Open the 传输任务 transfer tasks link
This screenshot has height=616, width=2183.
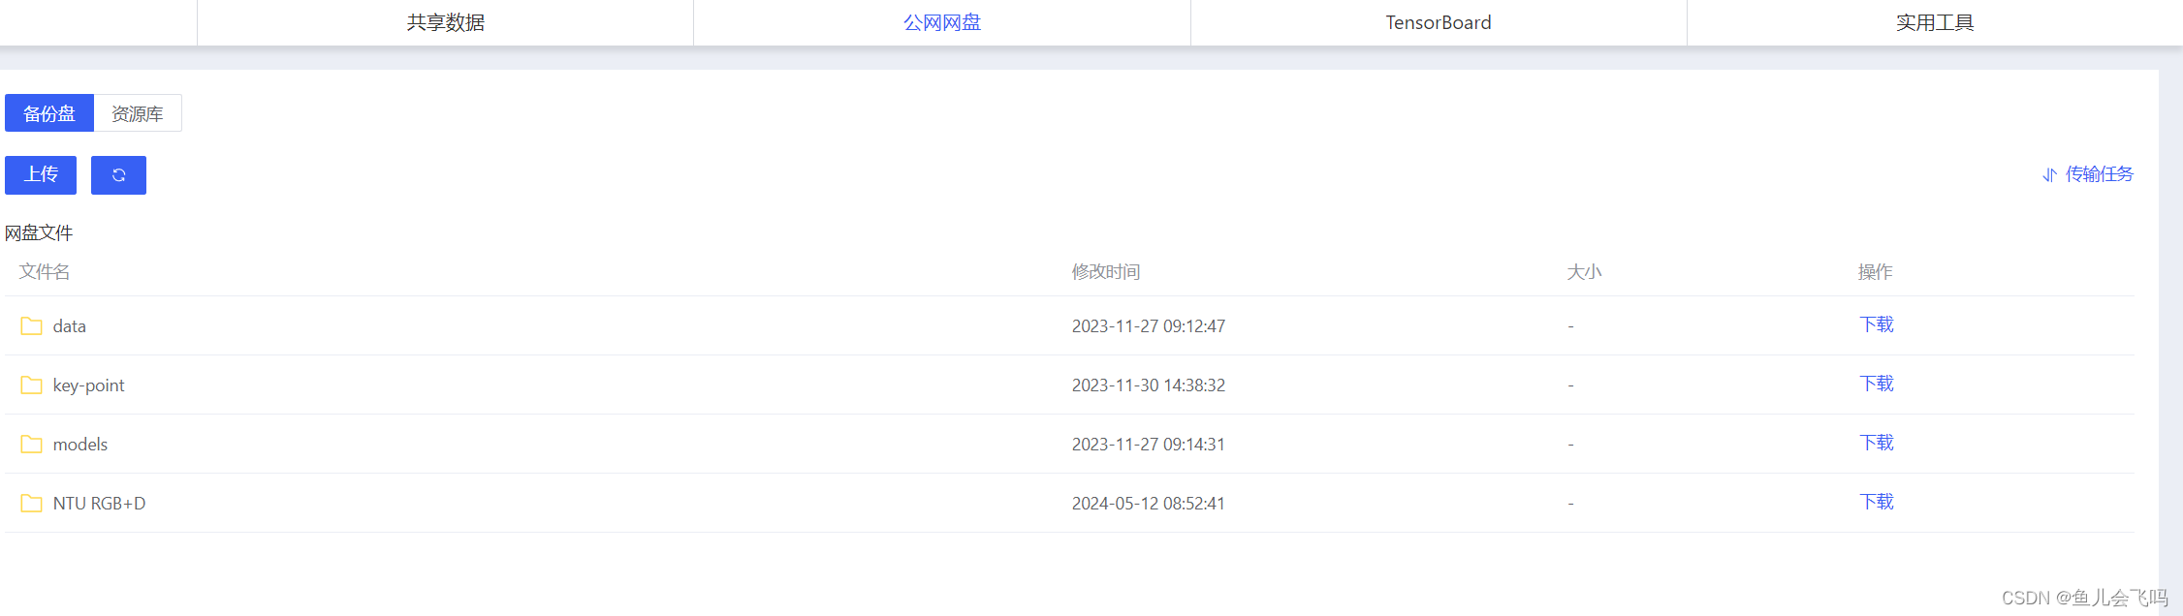[x=2100, y=174]
